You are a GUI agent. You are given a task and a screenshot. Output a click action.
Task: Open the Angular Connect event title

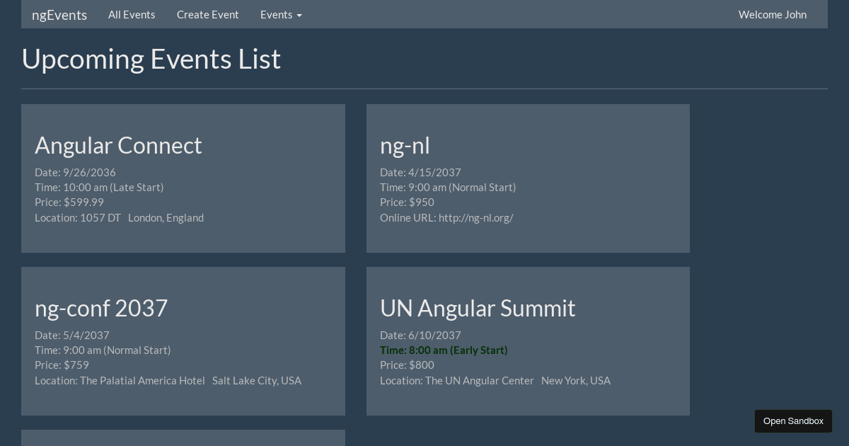coord(118,145)
